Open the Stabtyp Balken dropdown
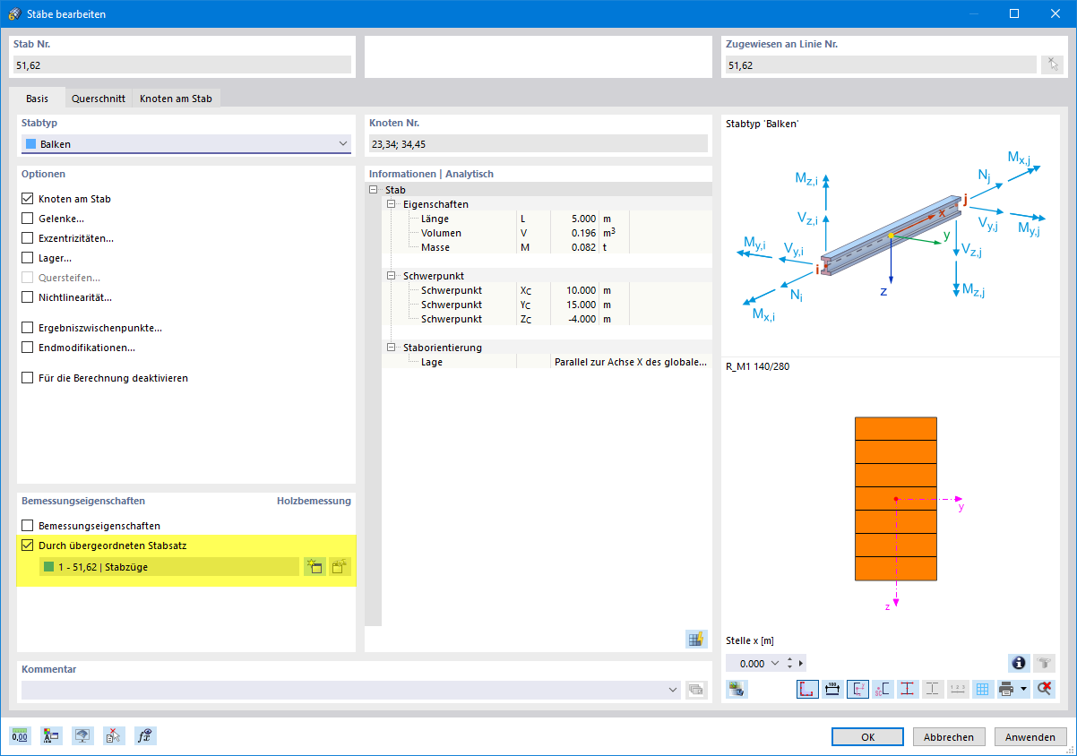 pos(186,143)
